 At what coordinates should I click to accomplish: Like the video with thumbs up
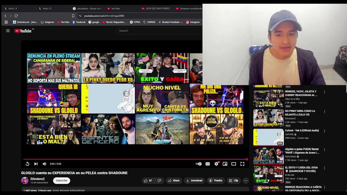tap(148, 181)
